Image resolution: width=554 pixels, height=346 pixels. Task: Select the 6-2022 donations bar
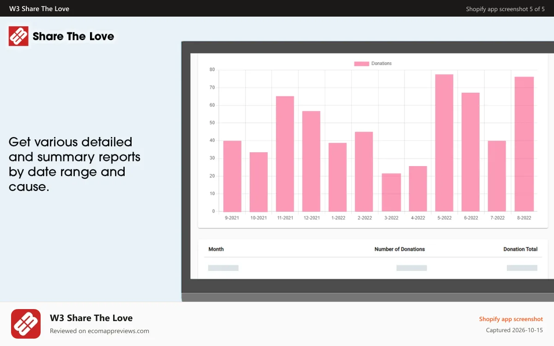coord(470,152)
